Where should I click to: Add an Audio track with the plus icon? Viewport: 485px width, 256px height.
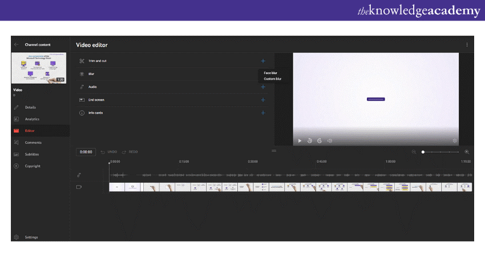tap(263, 87)
